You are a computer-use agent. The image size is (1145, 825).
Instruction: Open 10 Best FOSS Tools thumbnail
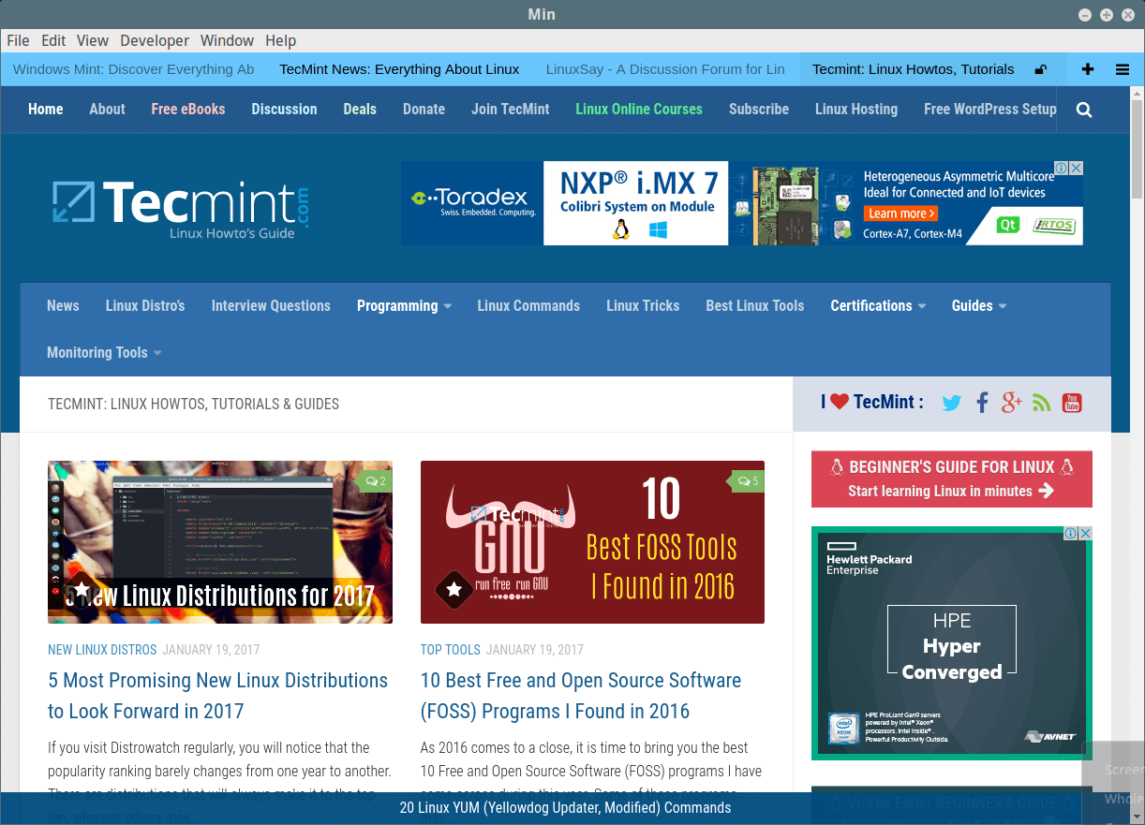(592, 542)
